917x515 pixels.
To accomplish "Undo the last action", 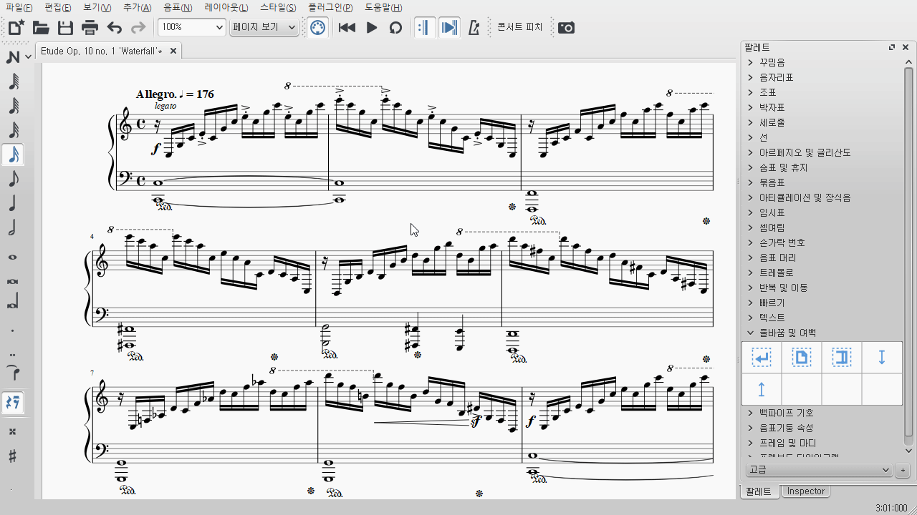I will [x=114, y=28].
